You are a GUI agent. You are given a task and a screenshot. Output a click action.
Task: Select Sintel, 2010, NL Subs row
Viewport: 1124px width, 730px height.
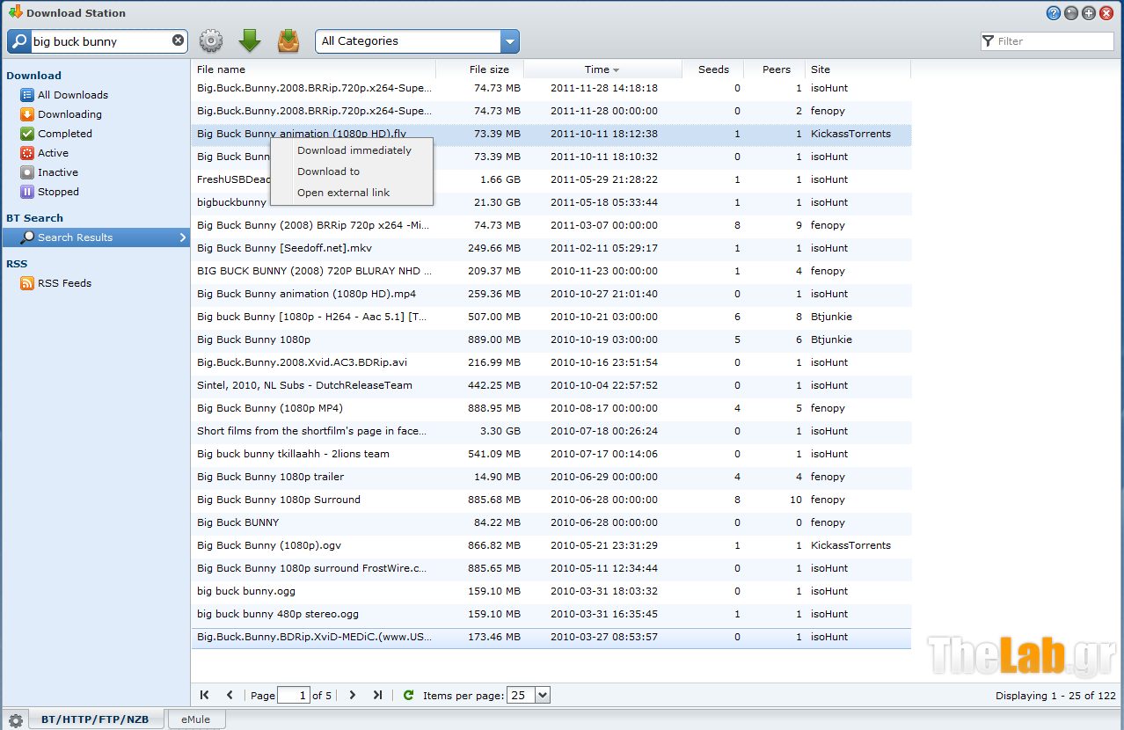click(x=551, y=385)
